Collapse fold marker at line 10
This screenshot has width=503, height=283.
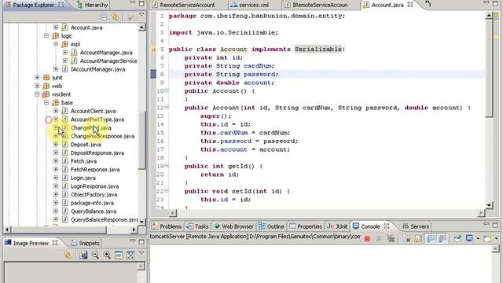pyautogui.click(x=167, y=91)
